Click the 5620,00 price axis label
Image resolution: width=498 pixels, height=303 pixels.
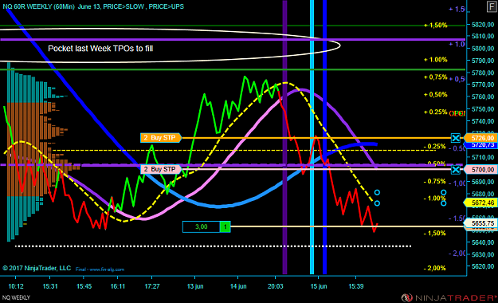[x=483, y=266]
